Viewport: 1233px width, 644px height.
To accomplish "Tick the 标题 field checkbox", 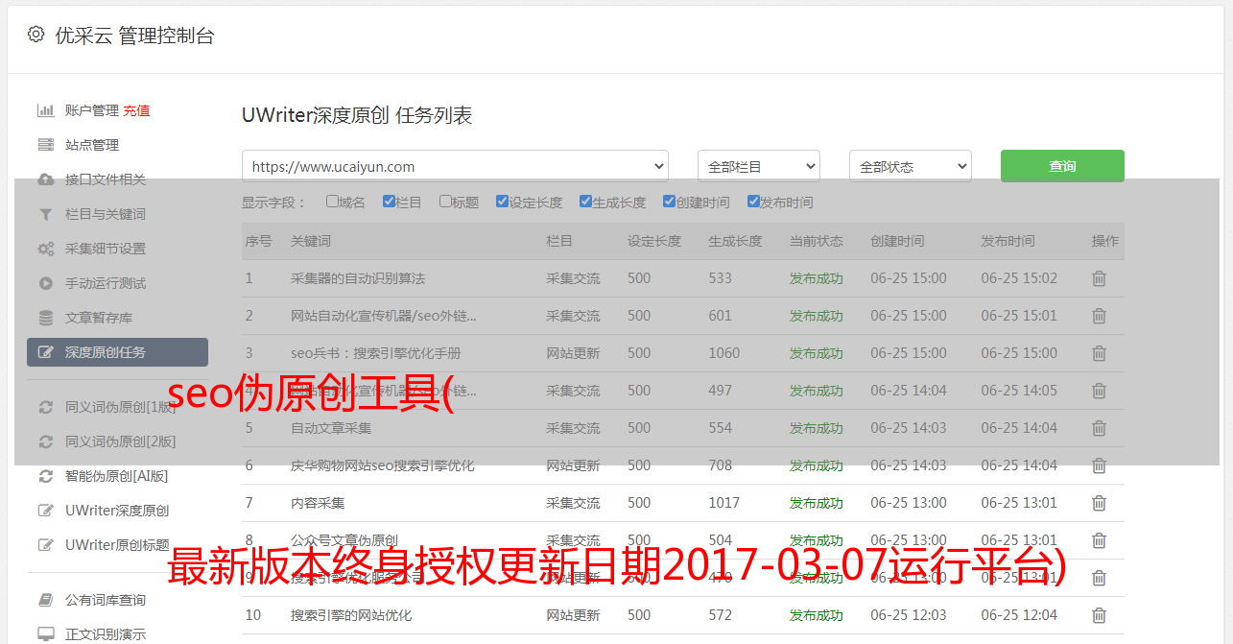I will coord(445,202).
